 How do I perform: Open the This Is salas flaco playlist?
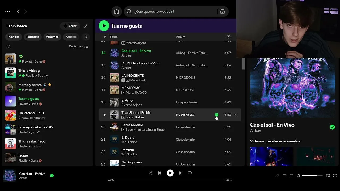pos(48,144)
